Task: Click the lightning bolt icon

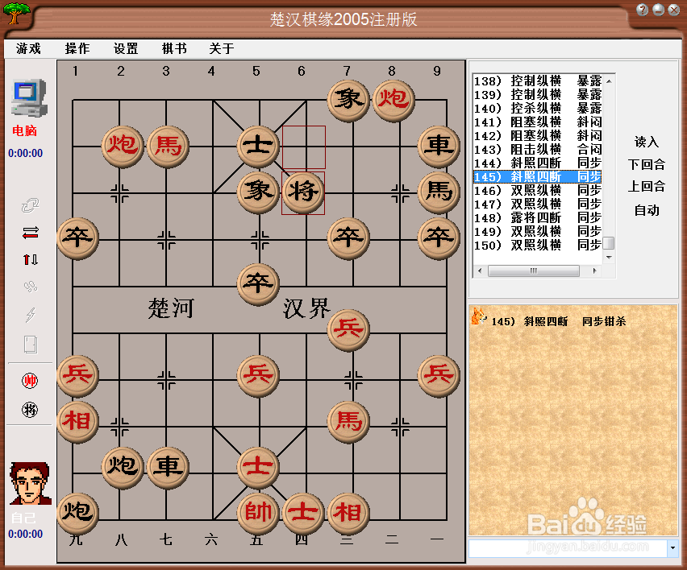Action: (30, 314)
